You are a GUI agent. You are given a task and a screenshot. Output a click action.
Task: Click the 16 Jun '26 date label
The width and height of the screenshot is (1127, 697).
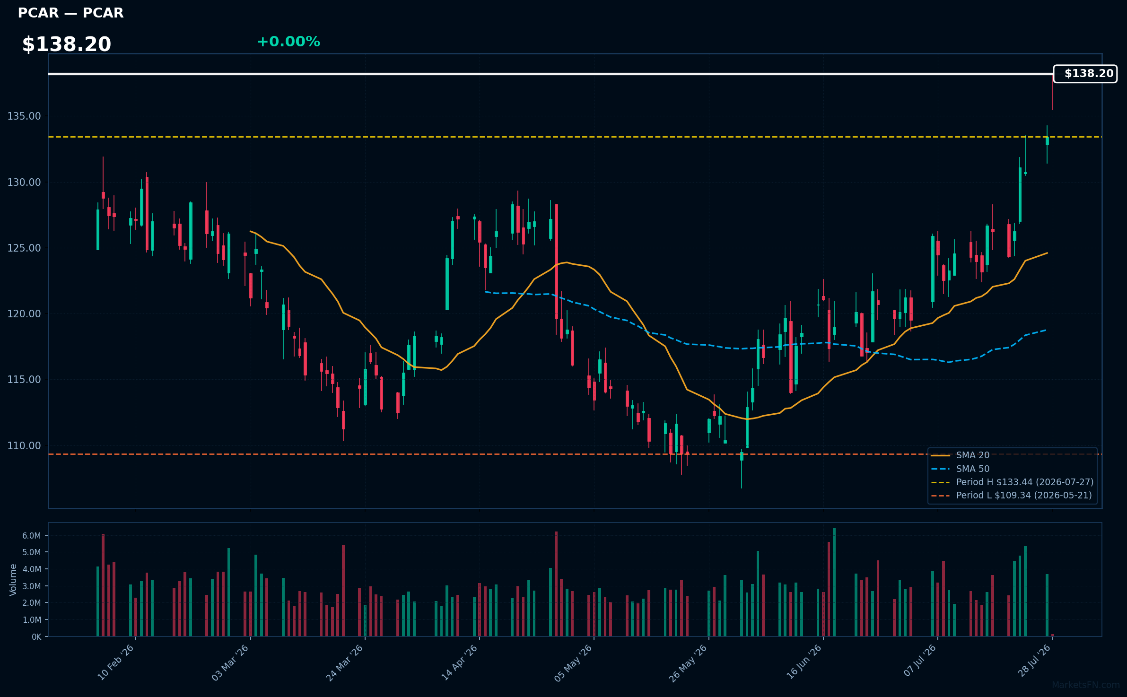804,663
